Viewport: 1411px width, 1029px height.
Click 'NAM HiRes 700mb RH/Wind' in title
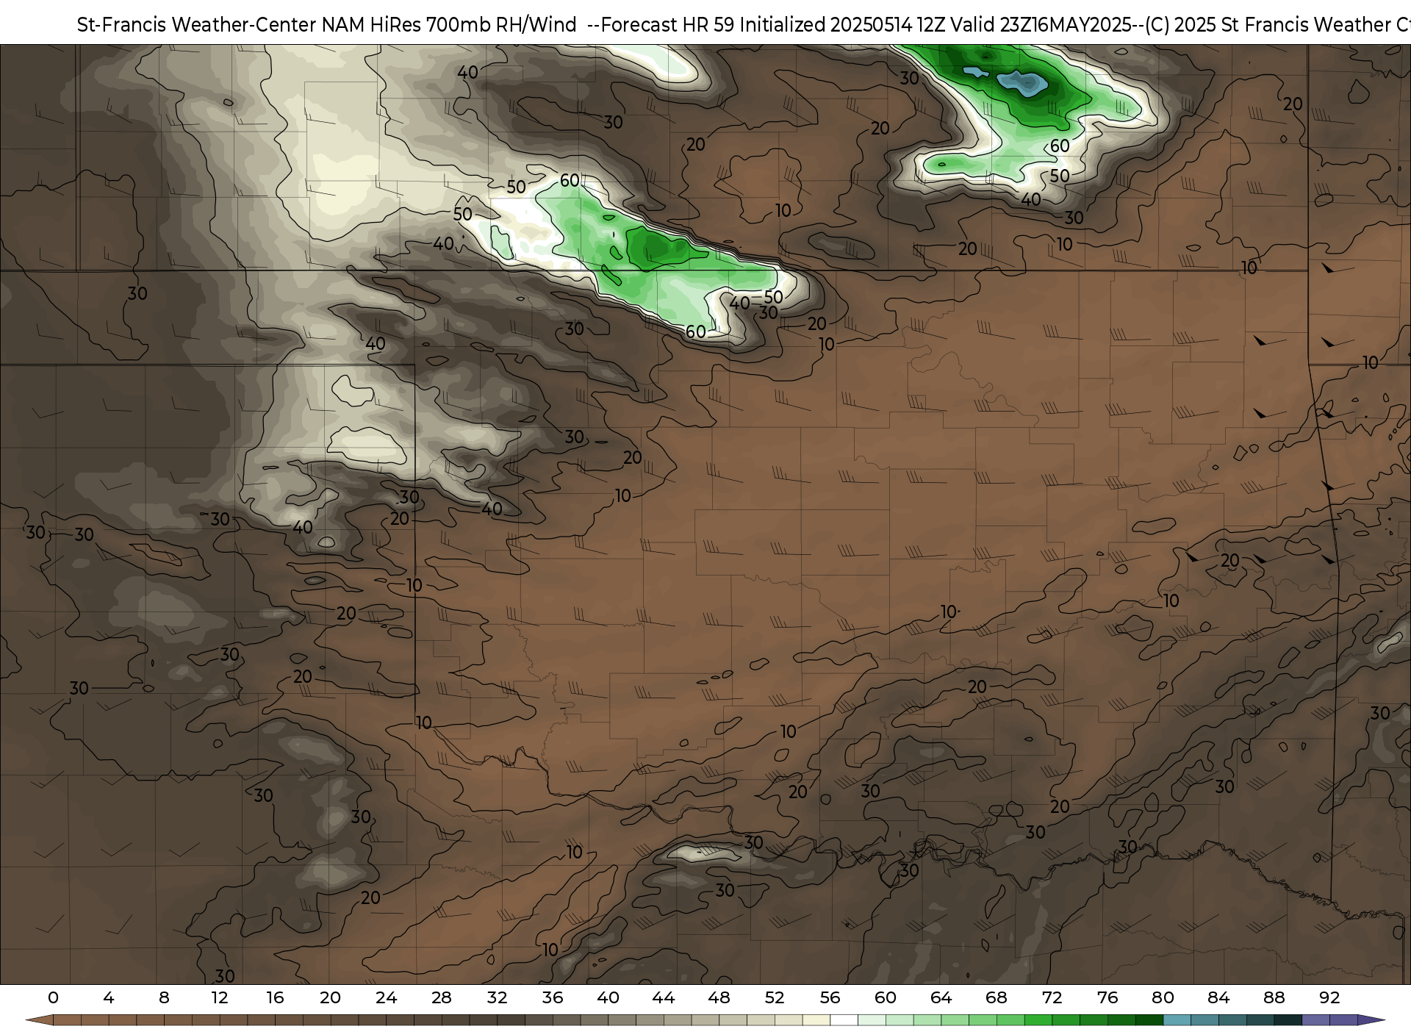point(449,25)
